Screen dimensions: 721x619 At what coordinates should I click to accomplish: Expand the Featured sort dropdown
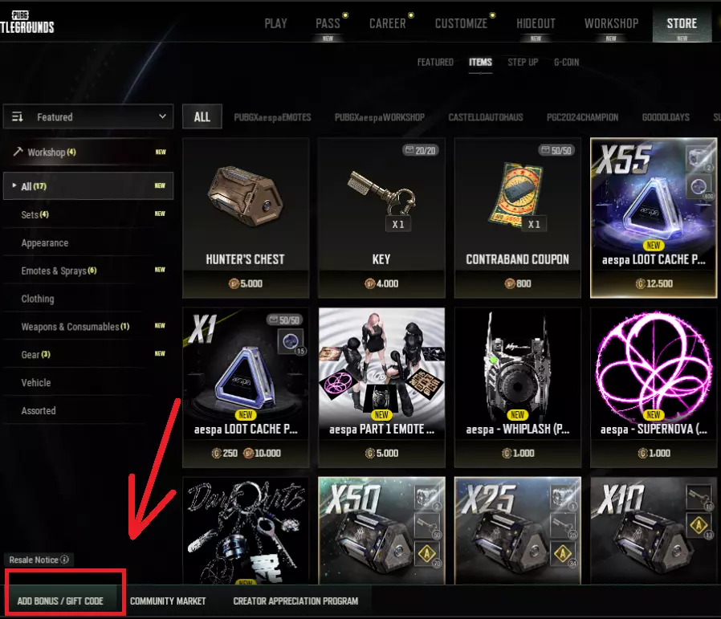pyautogui.click(x=88, y=116)
